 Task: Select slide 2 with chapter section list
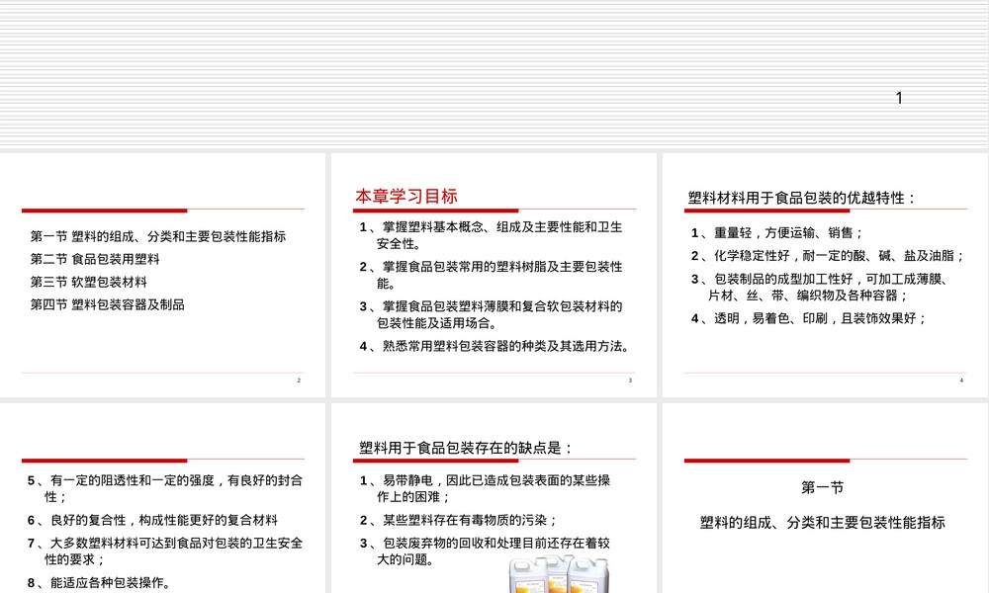[162, 276]
